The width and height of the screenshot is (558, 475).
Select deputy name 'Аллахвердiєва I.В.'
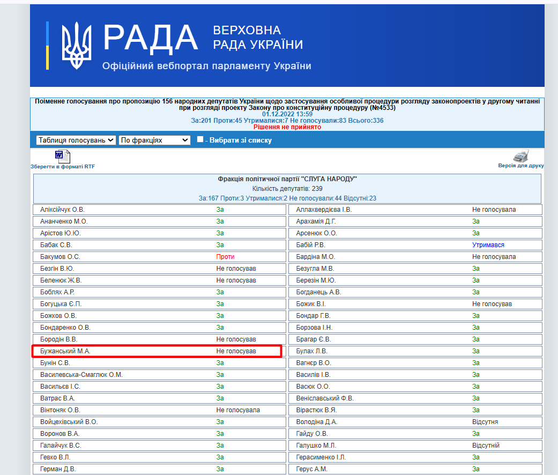(324, 210)
